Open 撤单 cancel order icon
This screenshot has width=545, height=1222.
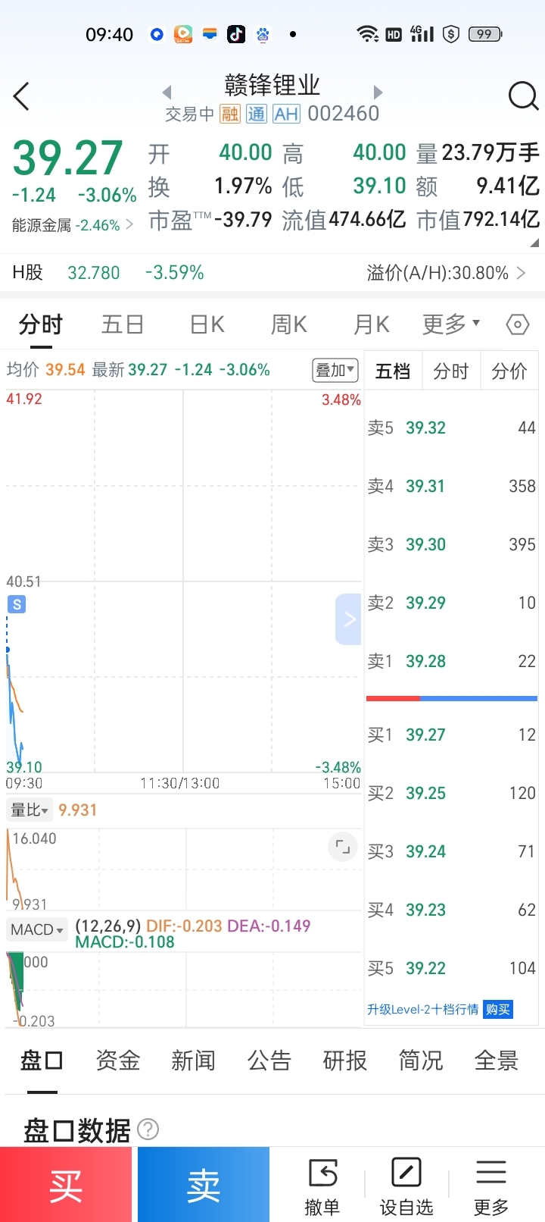tap(322, 1186)
